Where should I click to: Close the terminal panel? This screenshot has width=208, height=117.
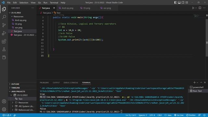tap(205, 83)
